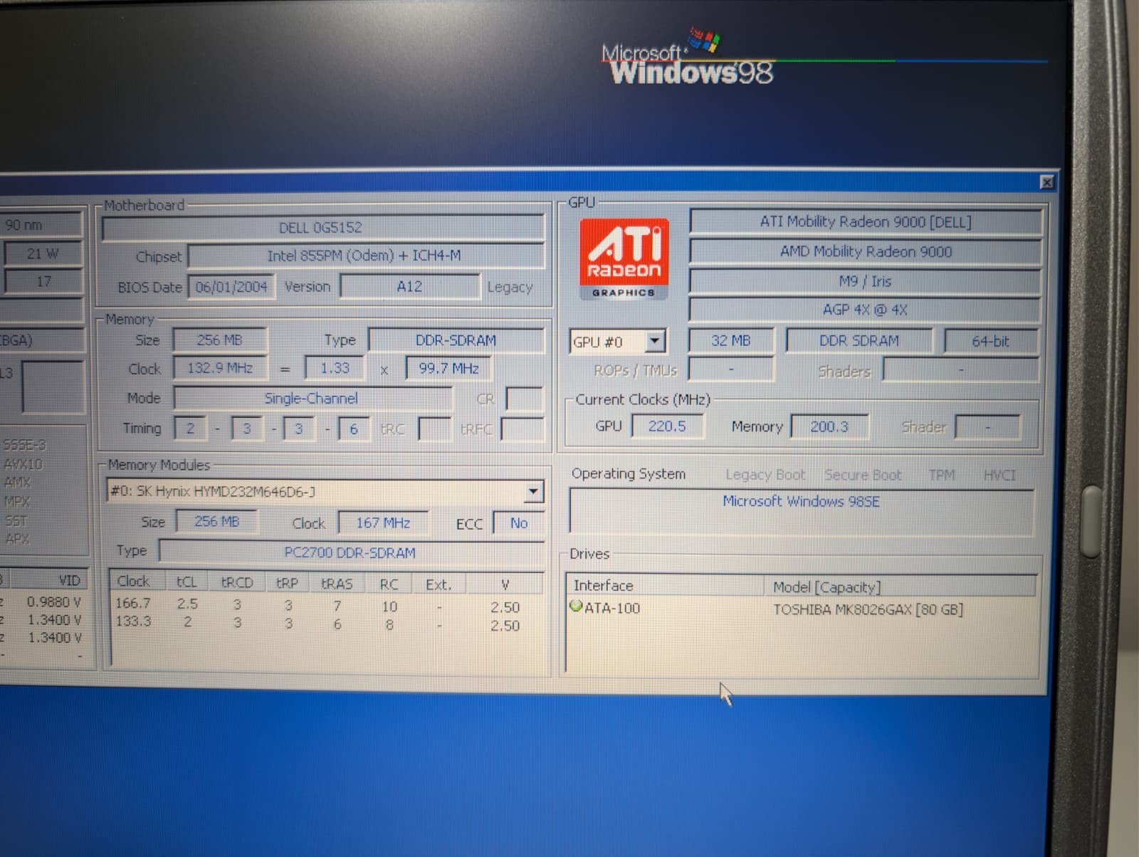Image resolution: width=1139 pixels, height=857 pixels.
Task: Click the tCL column header
Action: pos(187,582)
